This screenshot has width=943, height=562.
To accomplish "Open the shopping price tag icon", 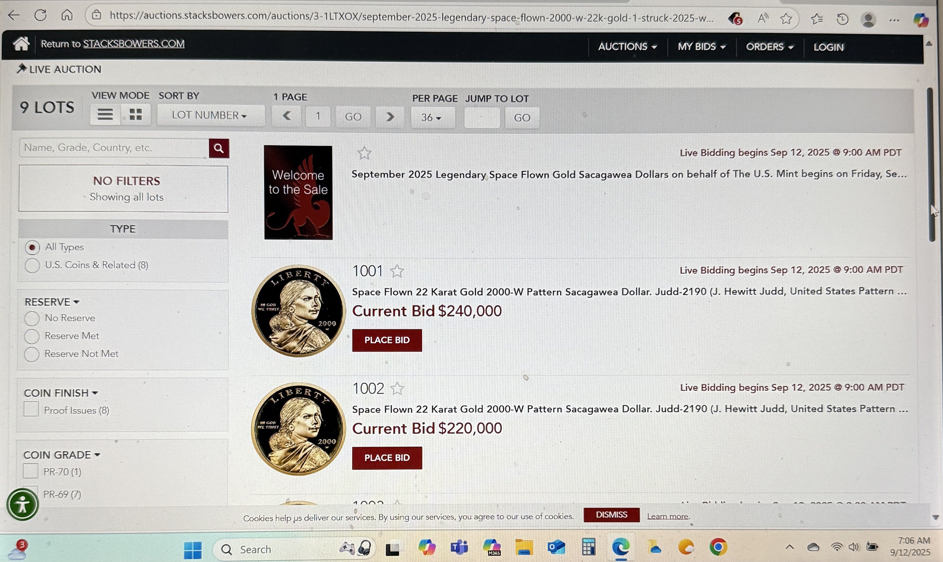I will 735,18.
